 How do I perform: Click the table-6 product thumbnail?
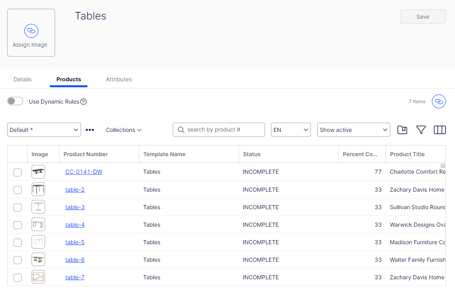(38, 260)
